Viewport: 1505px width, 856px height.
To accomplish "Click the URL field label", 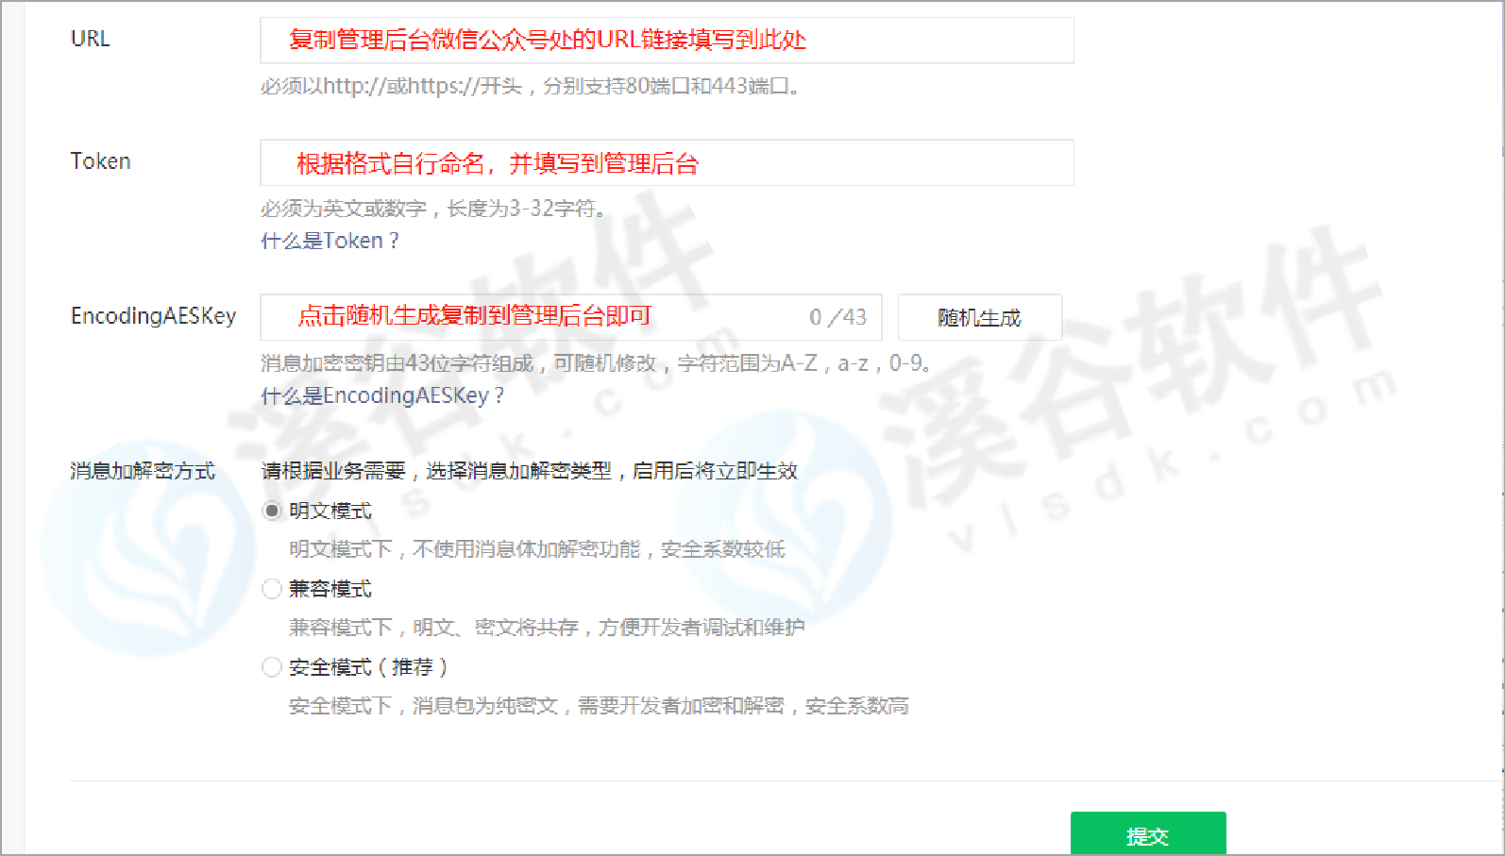I will pyautogui.click(x=91, y=39).
